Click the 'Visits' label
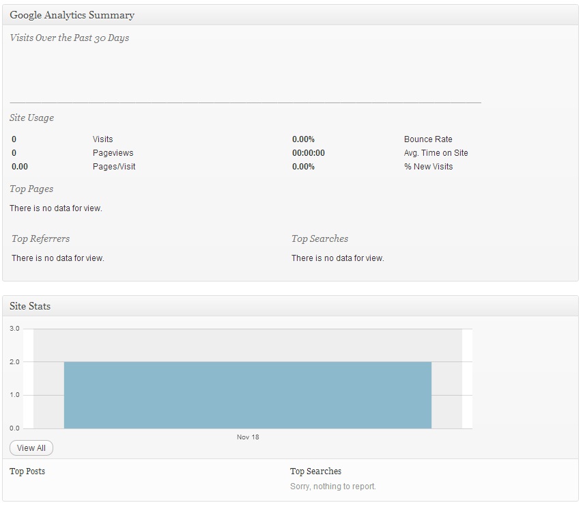Screen dimensions: 583x507 tap(102, 139)
